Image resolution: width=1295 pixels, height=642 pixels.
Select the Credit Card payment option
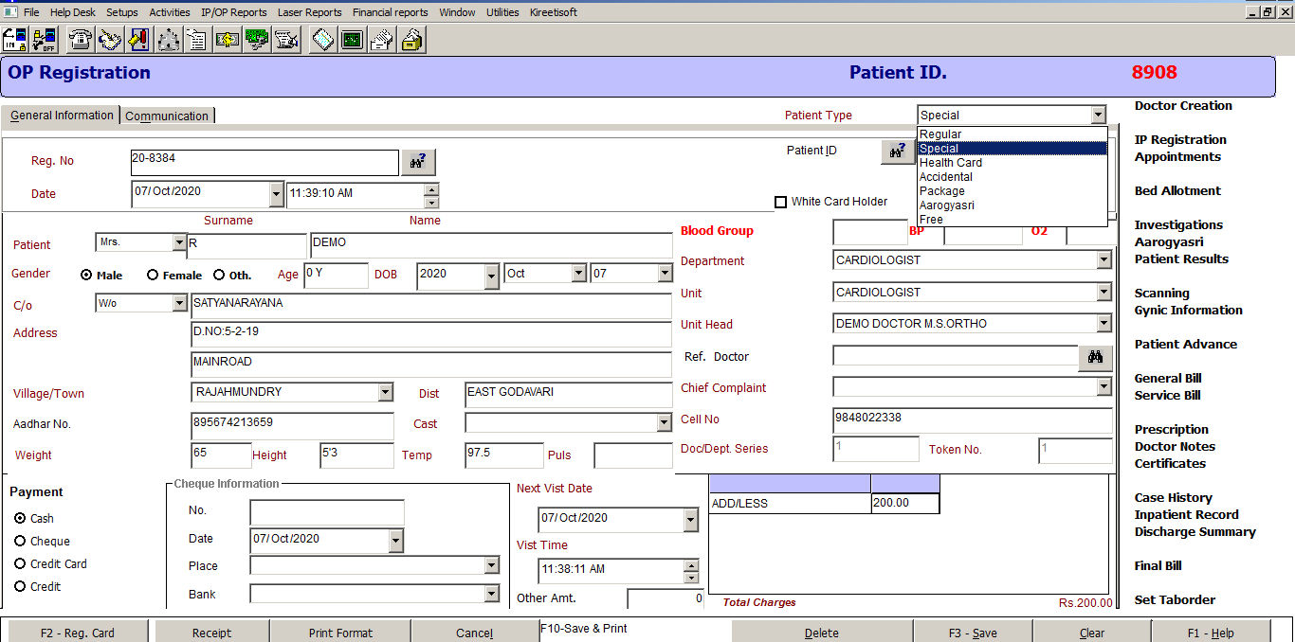coord(20,564)
